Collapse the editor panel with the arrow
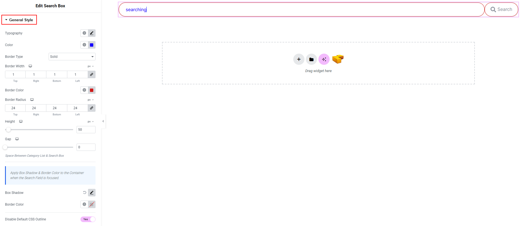 tap(103, 121)
